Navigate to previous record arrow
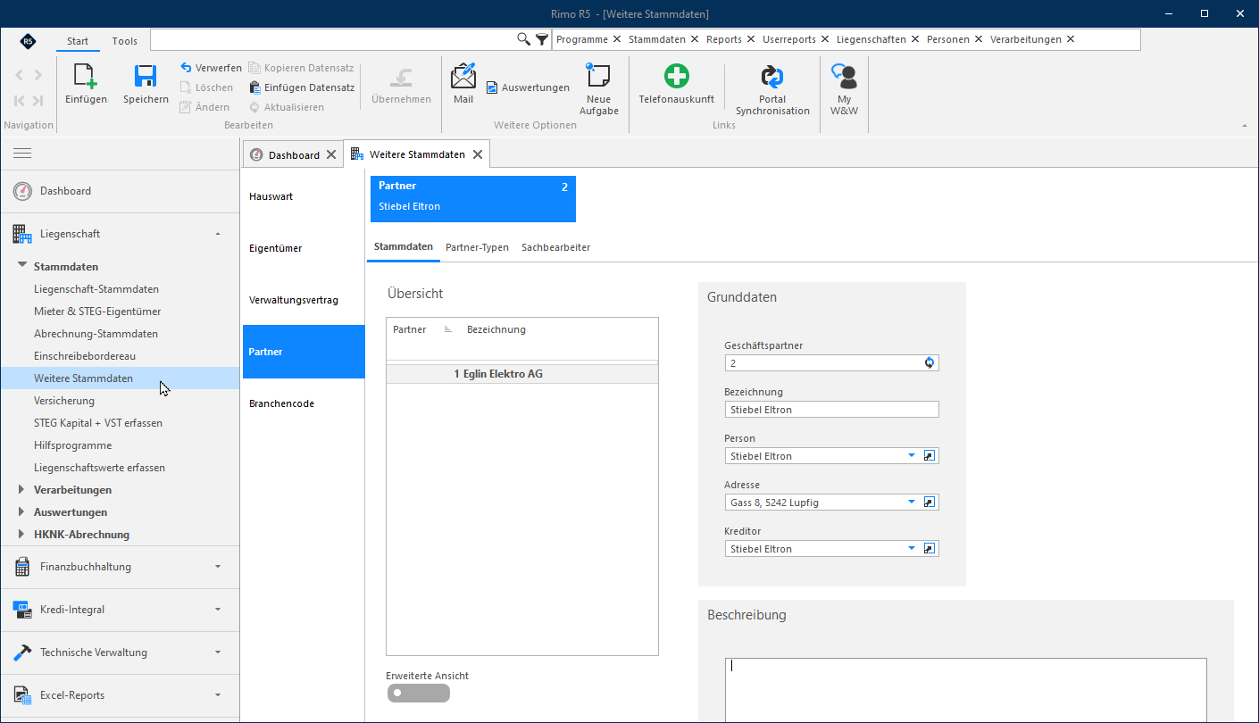 point(19,76)
